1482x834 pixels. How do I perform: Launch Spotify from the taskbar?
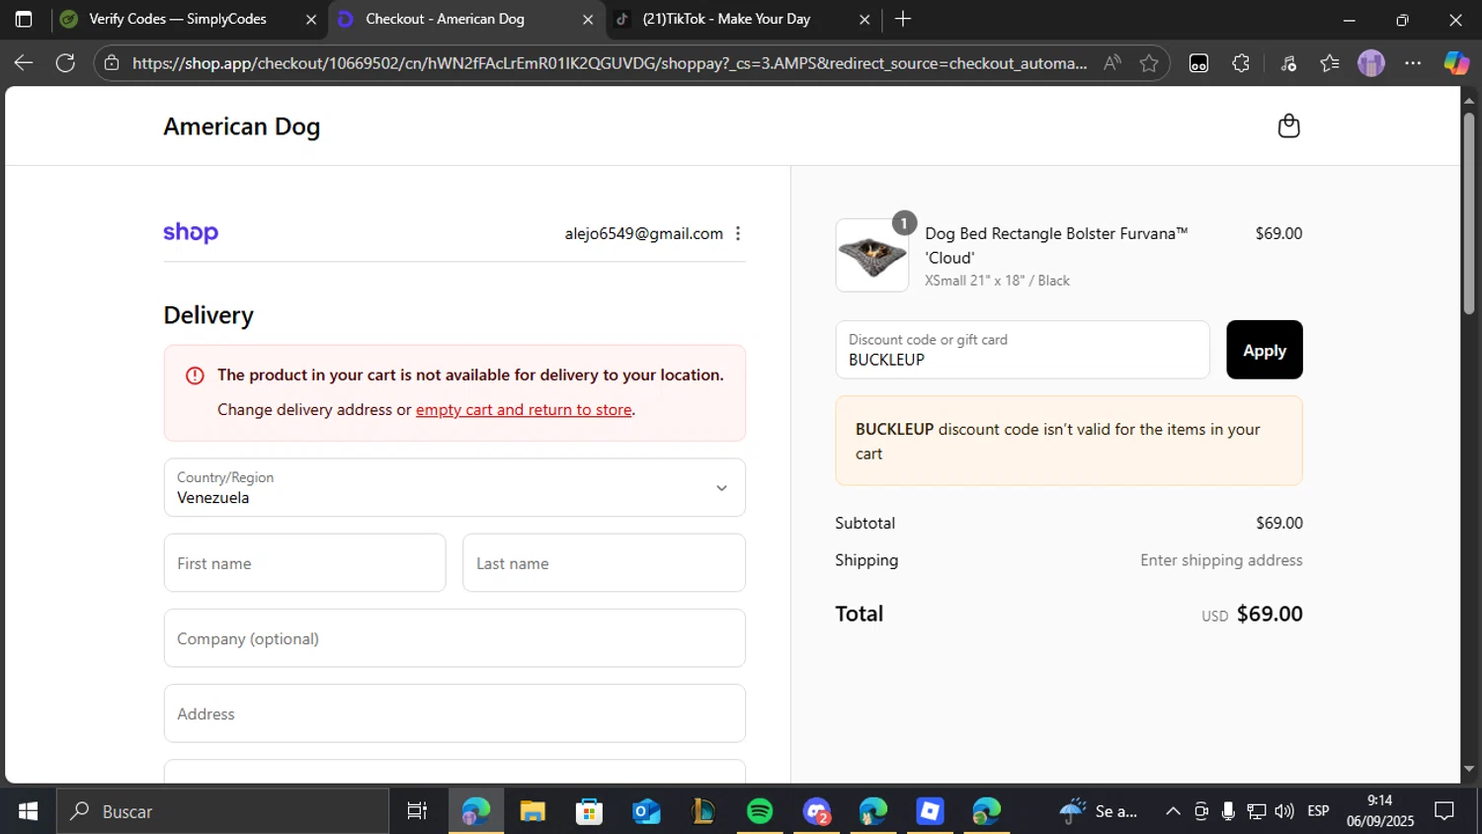point(760,811)
